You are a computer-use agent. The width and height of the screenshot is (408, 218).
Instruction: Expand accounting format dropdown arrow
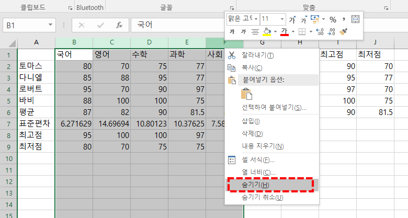(x=323, y=19)
